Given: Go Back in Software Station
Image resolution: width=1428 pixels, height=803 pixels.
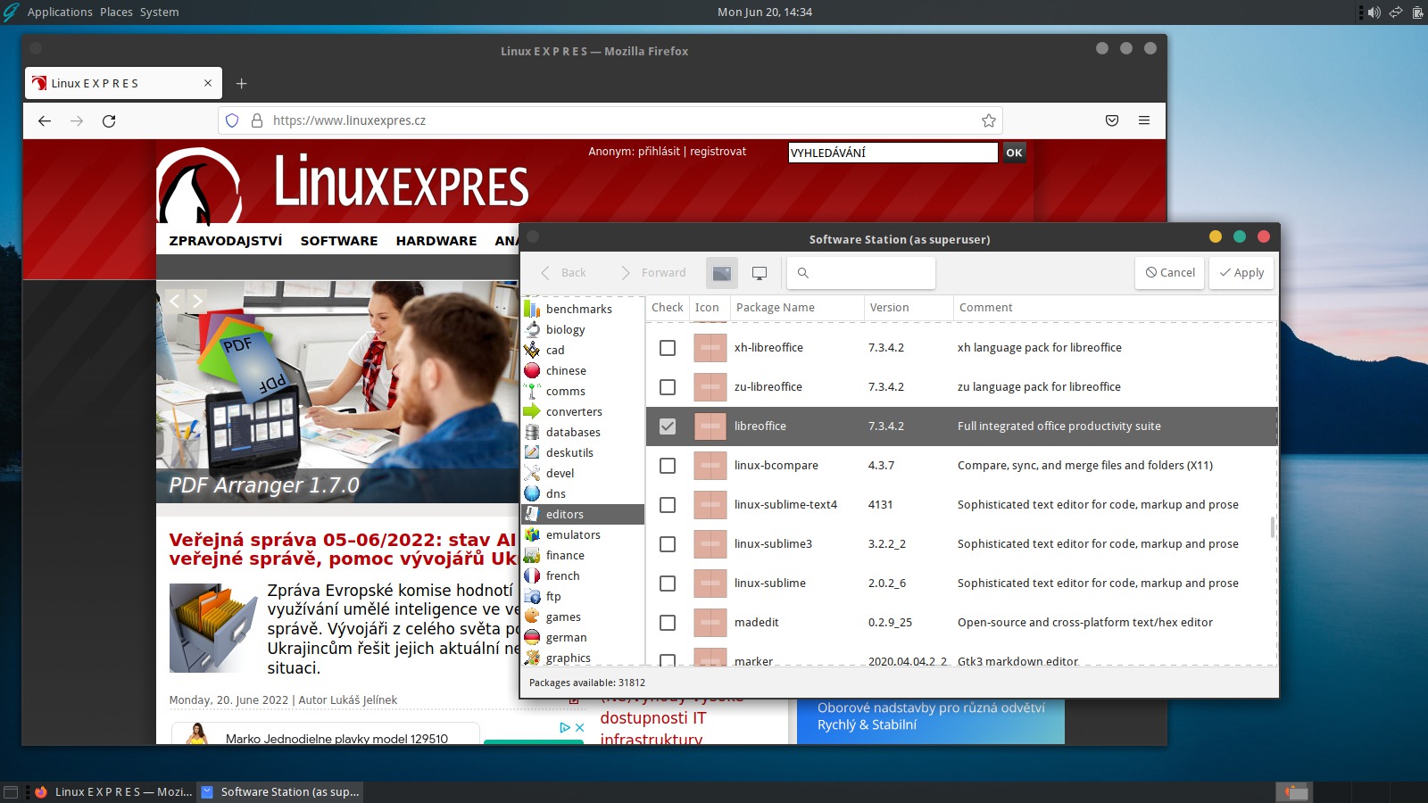Looking at the screenshot, I should [x=564, y=273].
